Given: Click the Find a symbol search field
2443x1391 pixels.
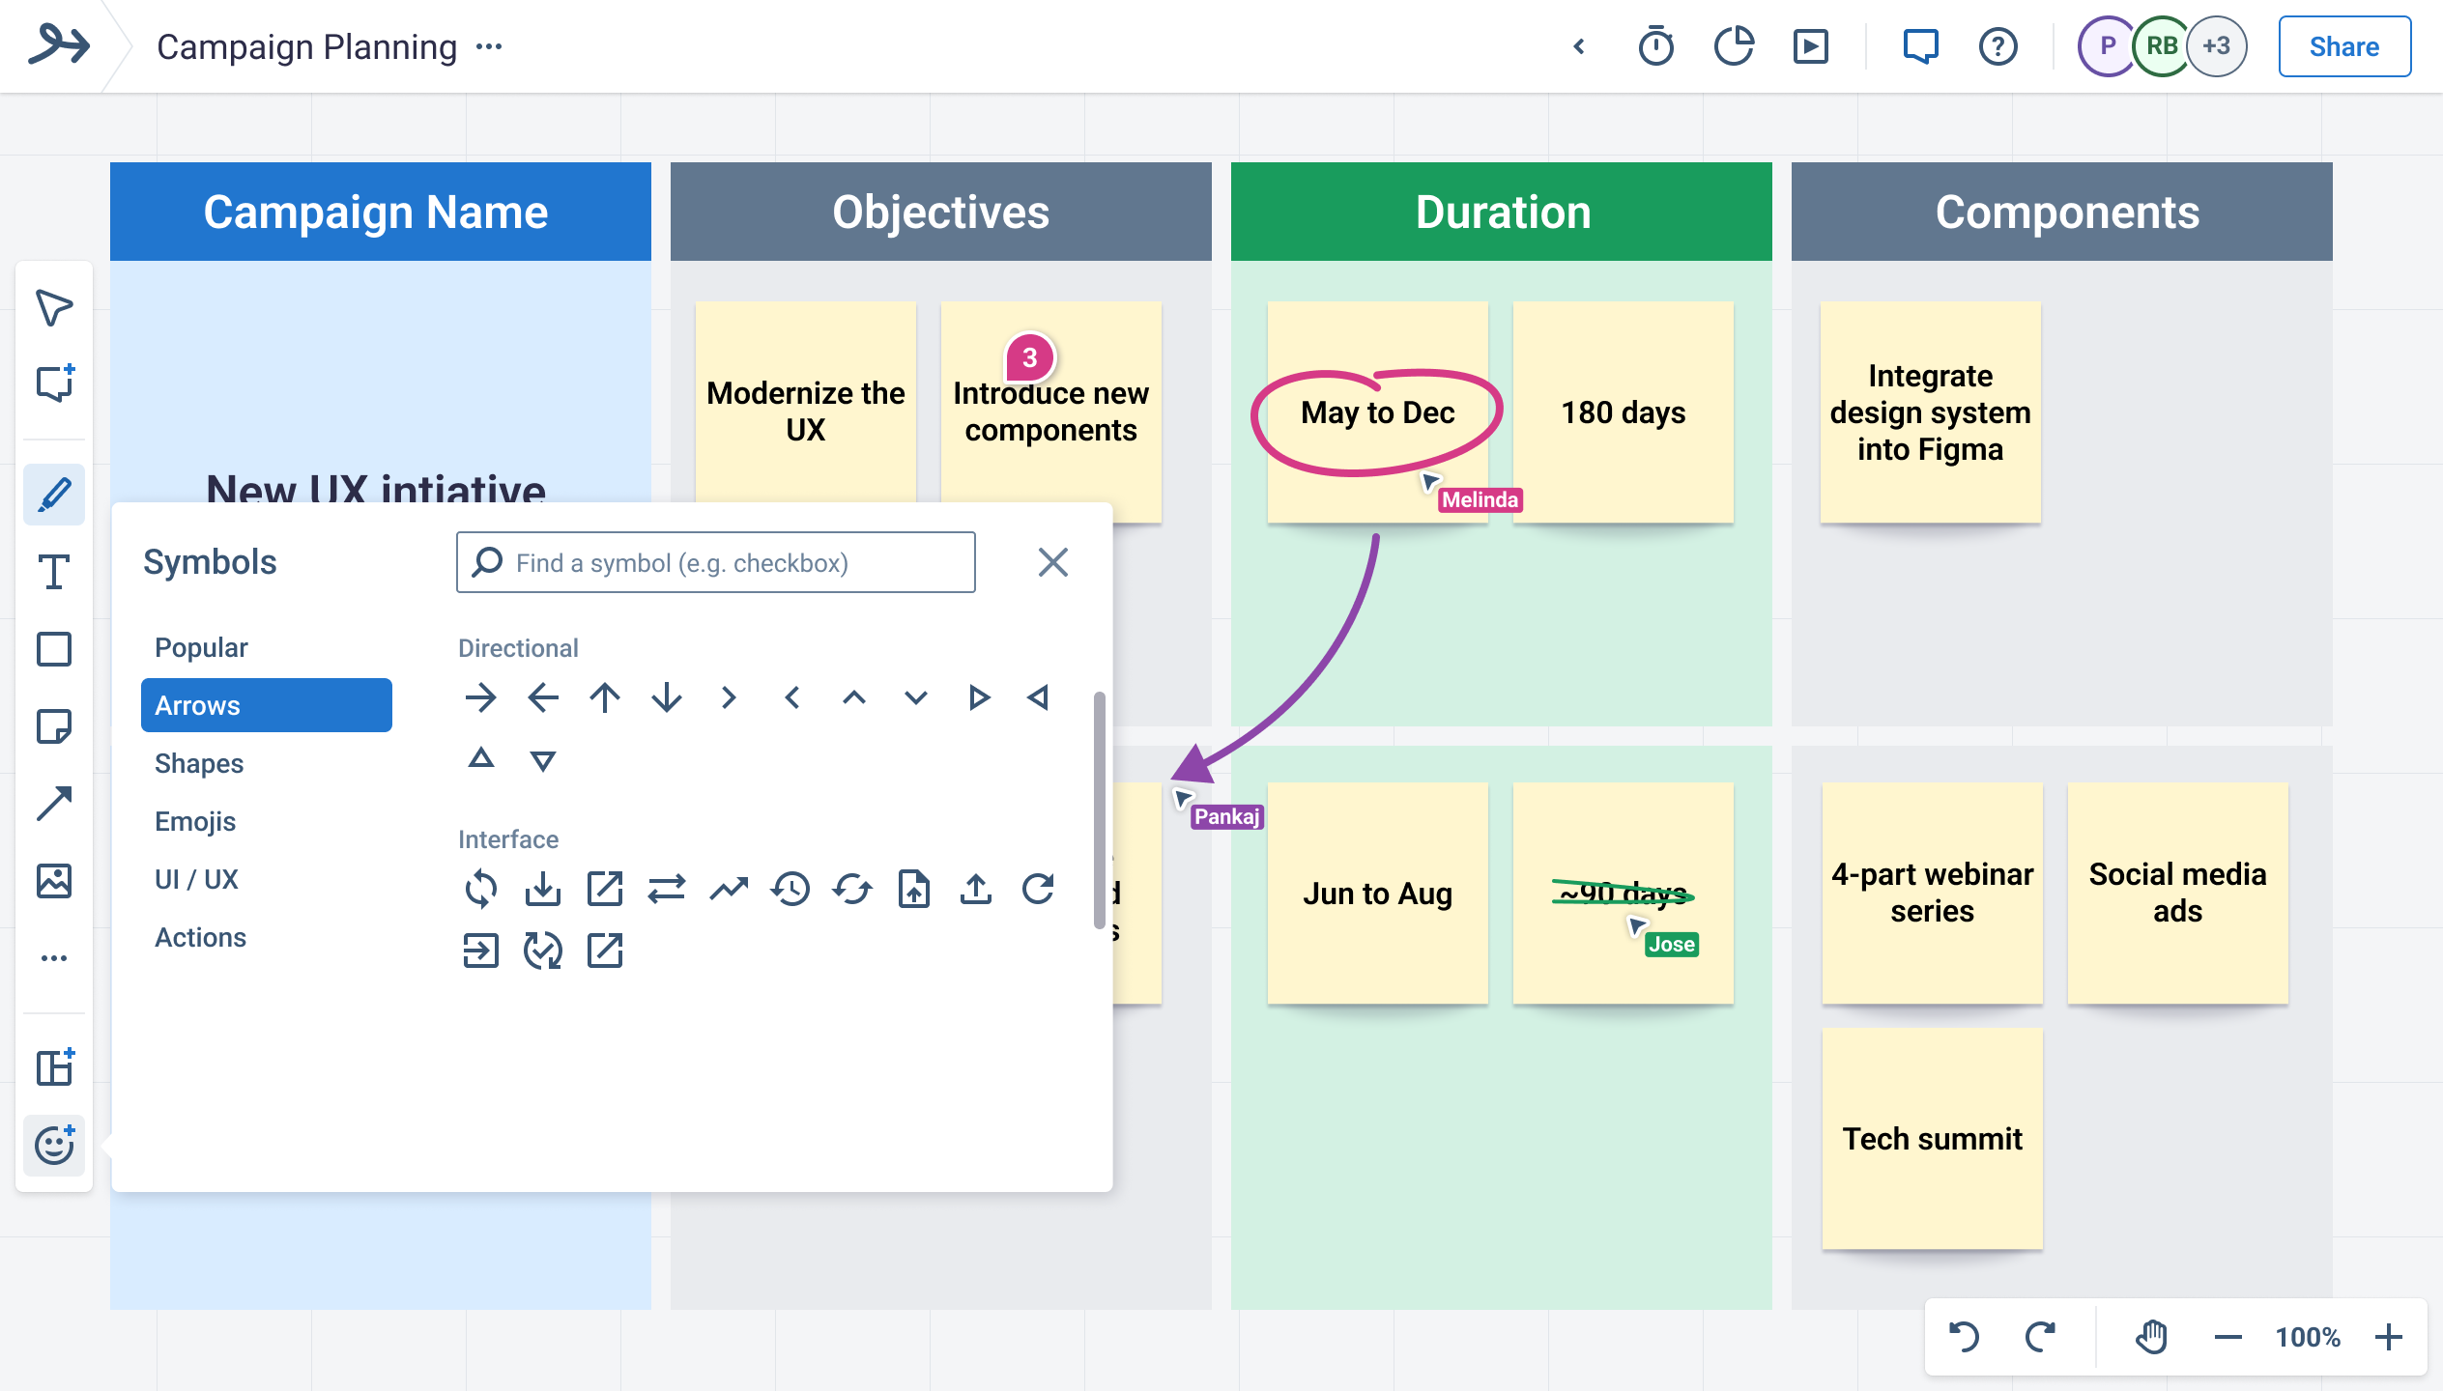Looking at the screenshot, I should pos(715,562).
